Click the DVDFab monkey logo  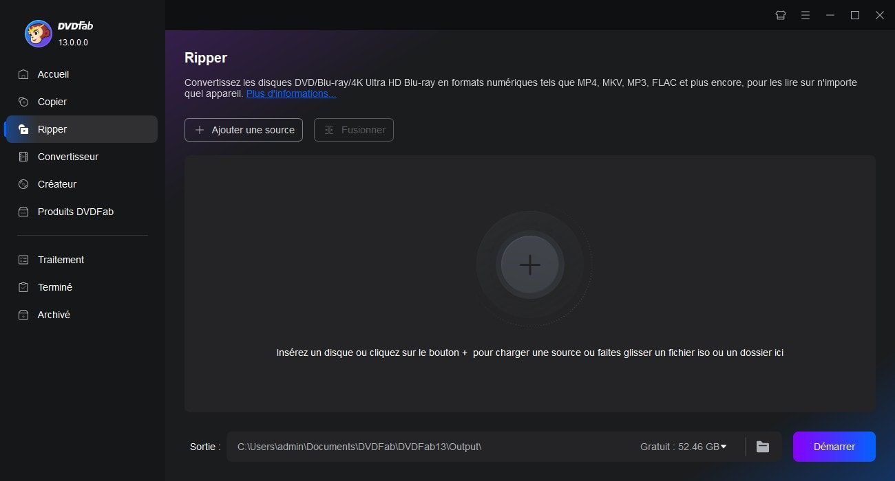[39, 33]
